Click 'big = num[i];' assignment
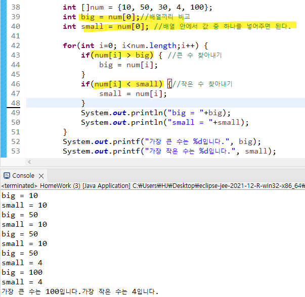This screenshot has height=297, width=305. pos(128,65)
